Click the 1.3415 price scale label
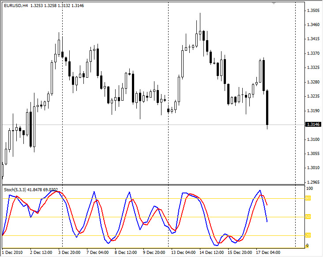The image size is (323, 257). point(313,39)
